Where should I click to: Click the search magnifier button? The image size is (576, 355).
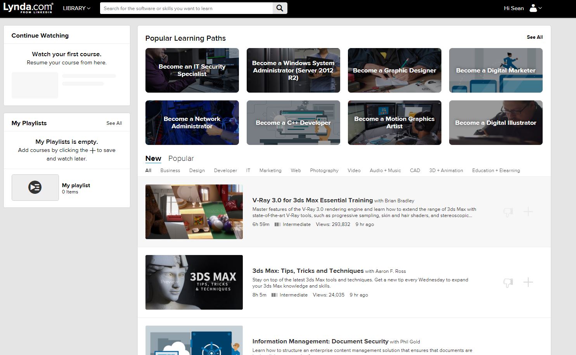point(280,8)
